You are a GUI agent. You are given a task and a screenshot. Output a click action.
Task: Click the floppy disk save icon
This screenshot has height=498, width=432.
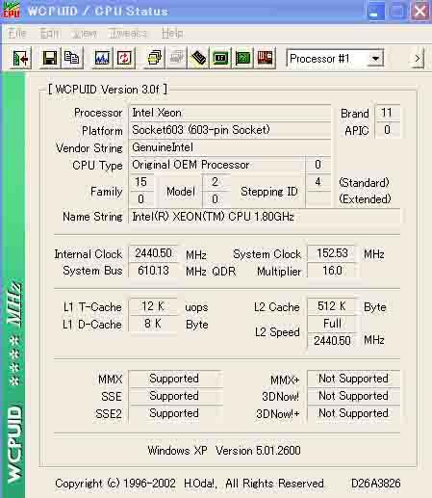[50, 58]
